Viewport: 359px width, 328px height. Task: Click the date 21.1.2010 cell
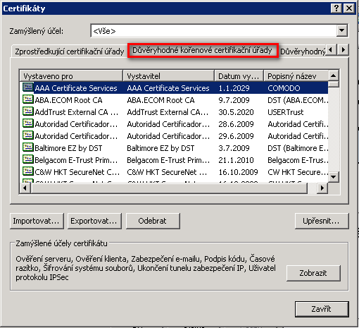[x=236, y=160]
